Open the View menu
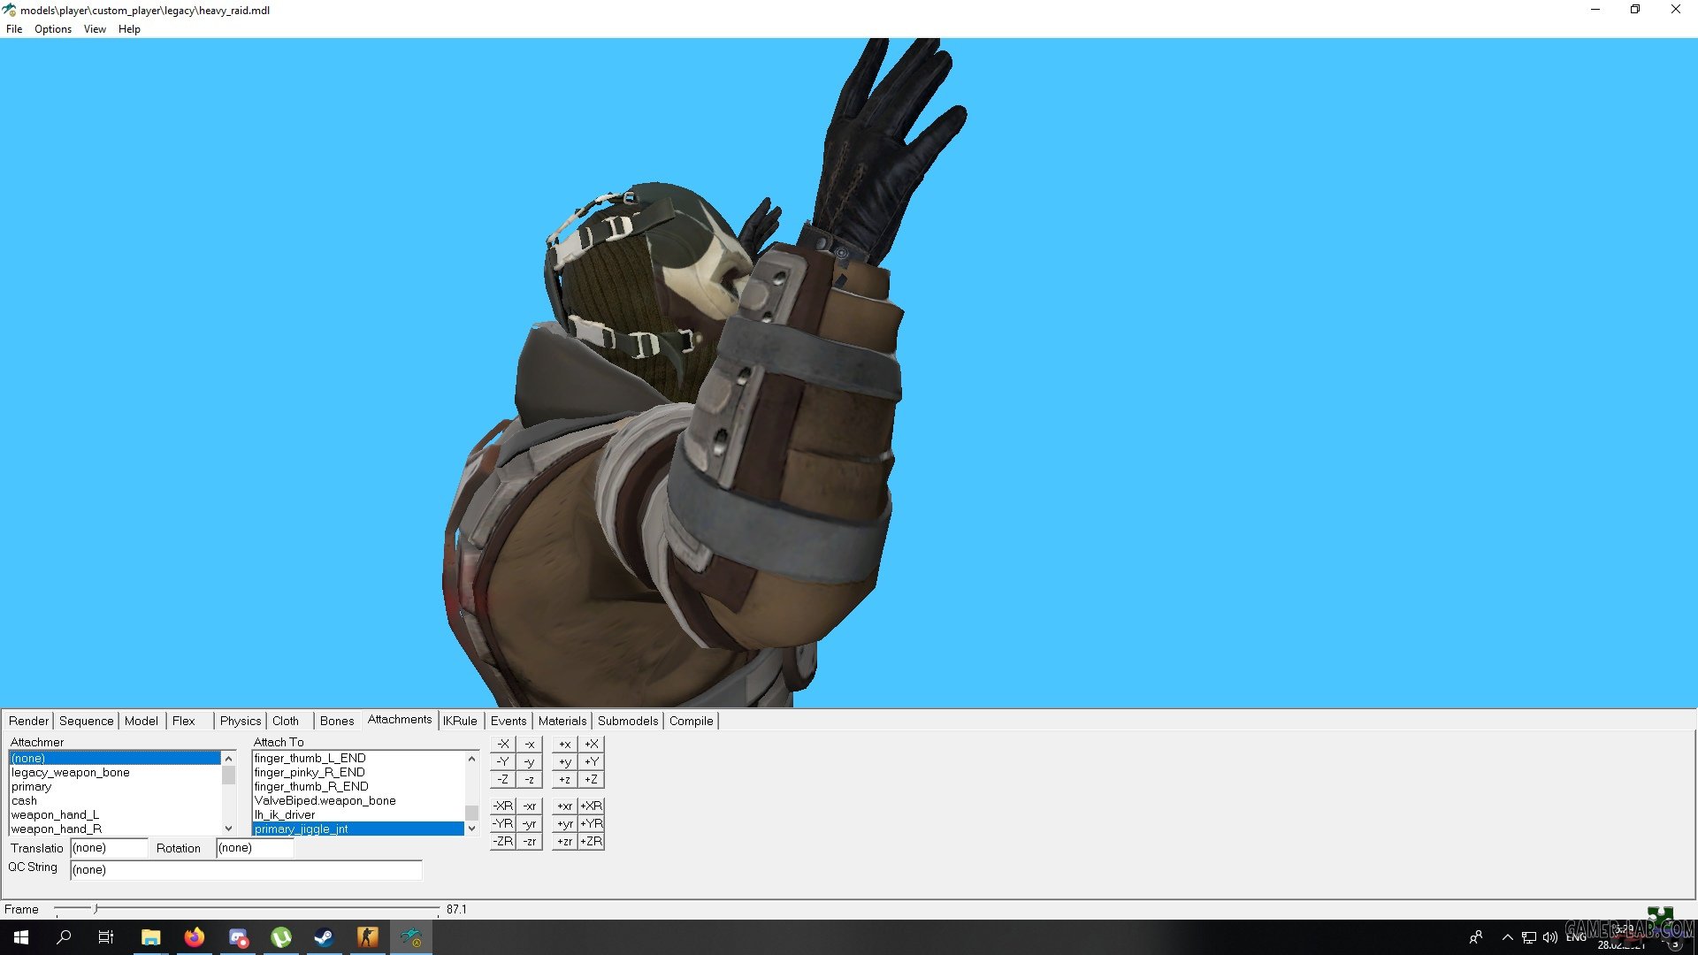1698x955 pixels. point(95,29)
